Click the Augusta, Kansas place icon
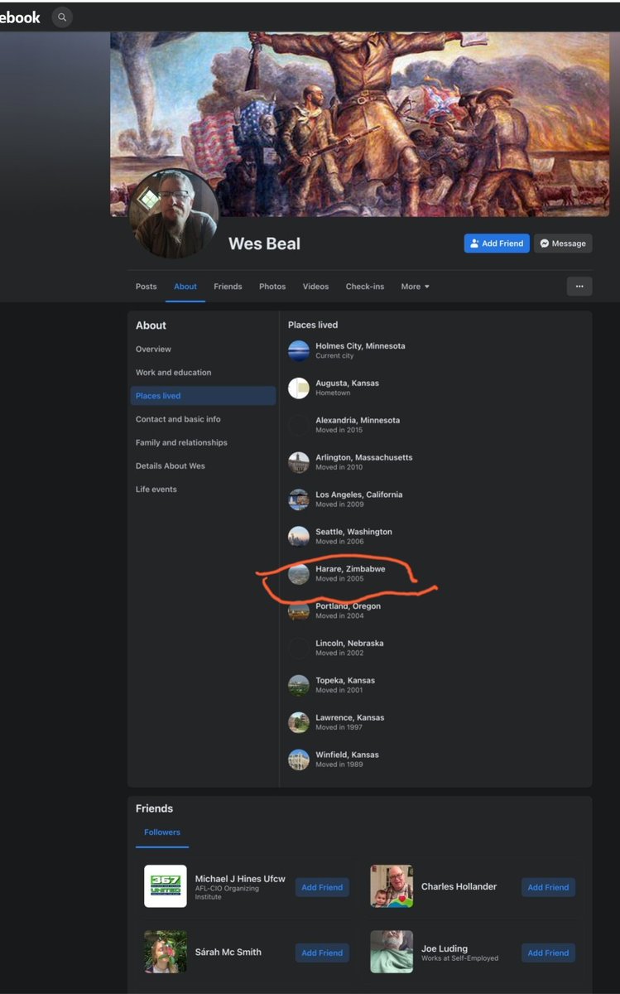Viewport: 620px width, 994px height. point(299,388)
